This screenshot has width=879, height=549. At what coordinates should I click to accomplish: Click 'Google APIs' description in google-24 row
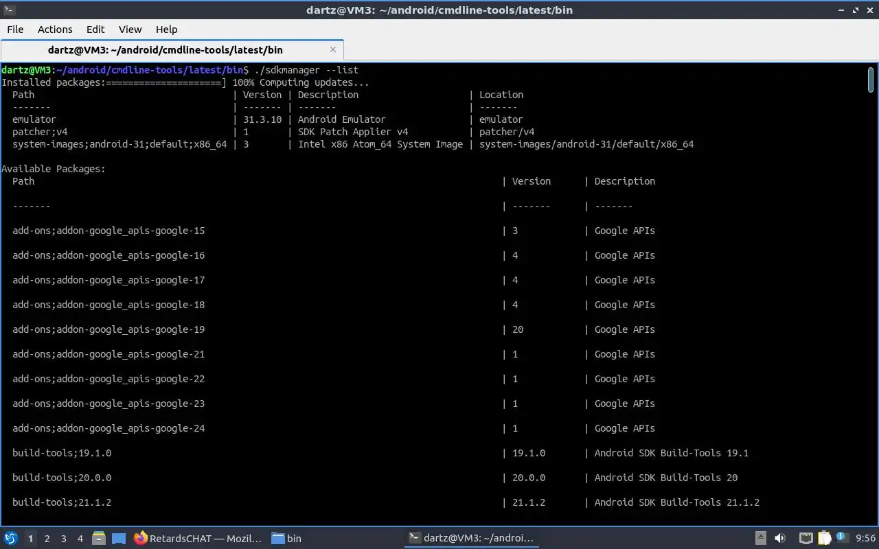(x=625, y=428)
